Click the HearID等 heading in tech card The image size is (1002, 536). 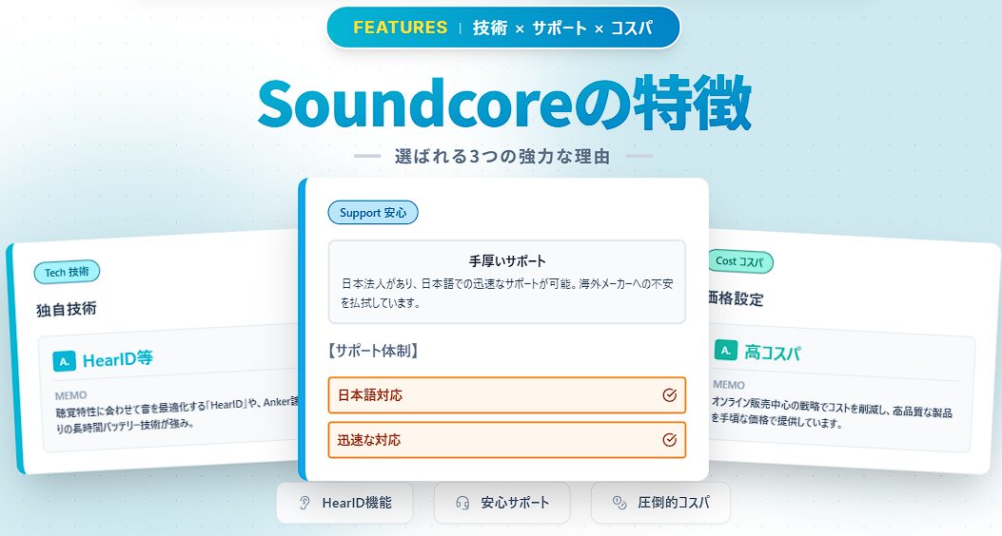(x=118, y=359)
